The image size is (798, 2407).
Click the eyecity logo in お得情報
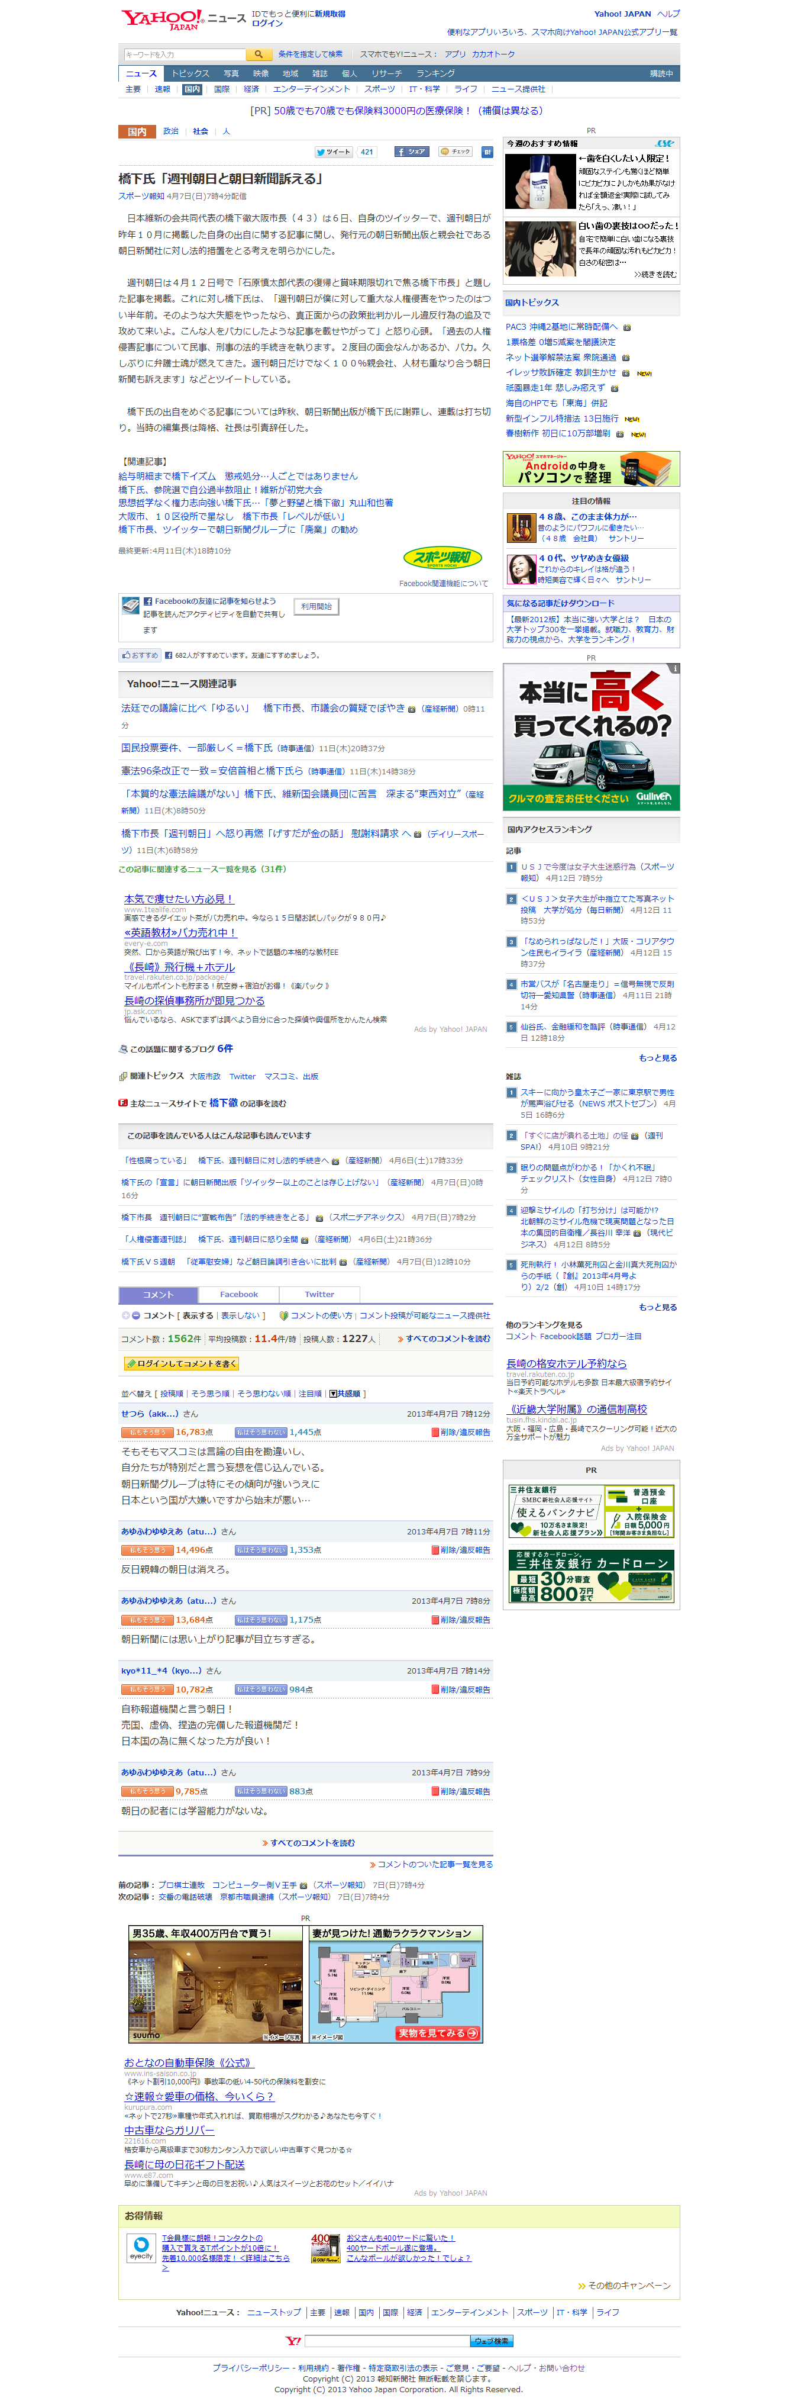141,2248
